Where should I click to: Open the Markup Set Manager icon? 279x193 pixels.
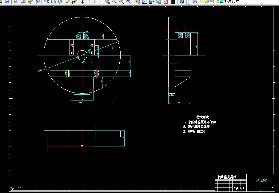point(166,2)
